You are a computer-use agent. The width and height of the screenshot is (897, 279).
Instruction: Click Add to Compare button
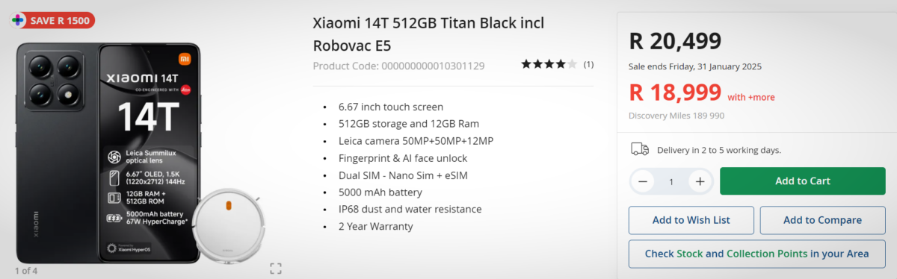pos(822,220)
